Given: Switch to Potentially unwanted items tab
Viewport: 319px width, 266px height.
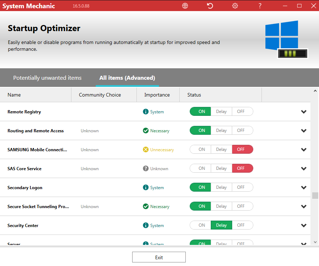Looking at the screenshot, I should tap(48, 78).
